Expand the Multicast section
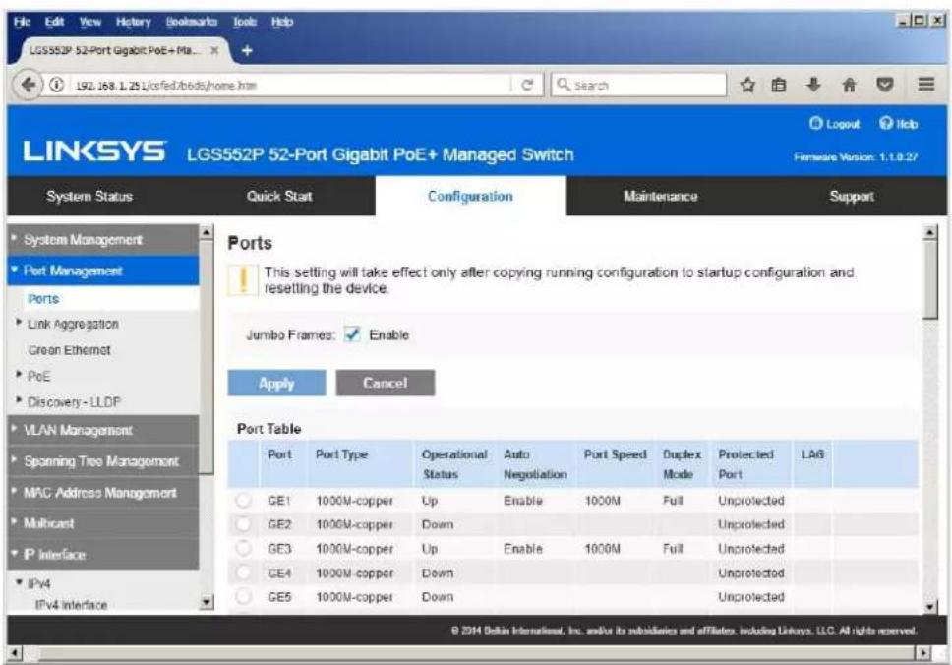 102,523
